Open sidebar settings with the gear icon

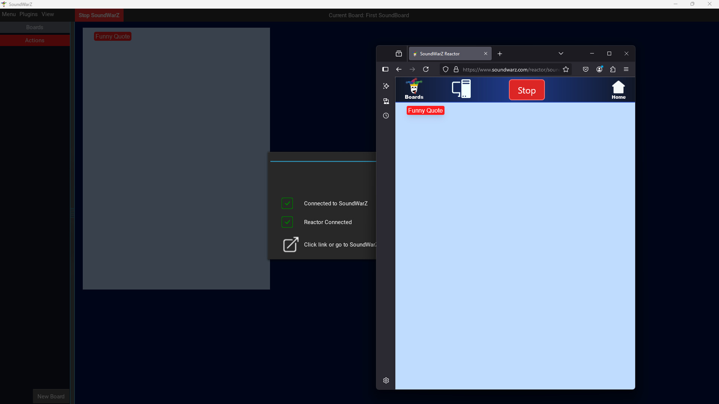point(386,380)
